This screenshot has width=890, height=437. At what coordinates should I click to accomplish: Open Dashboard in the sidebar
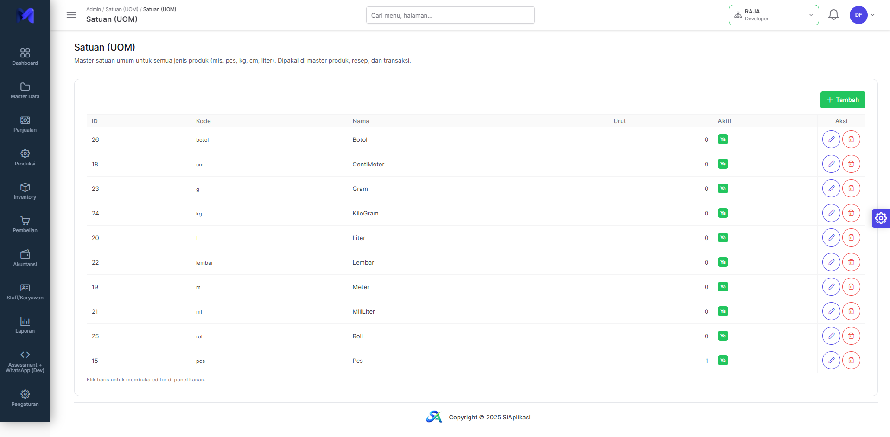(x=25, y=57)
